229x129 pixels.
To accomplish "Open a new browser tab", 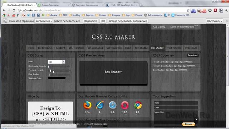I will point(142,5).
